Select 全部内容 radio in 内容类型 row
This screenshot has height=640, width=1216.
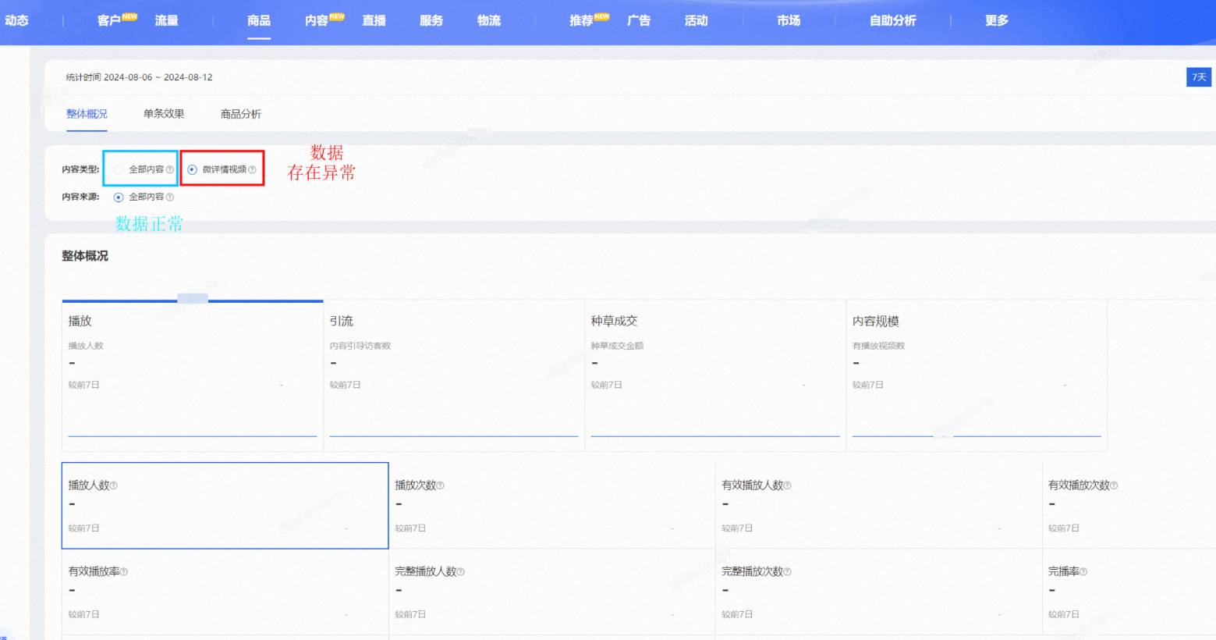coord(119,169)
